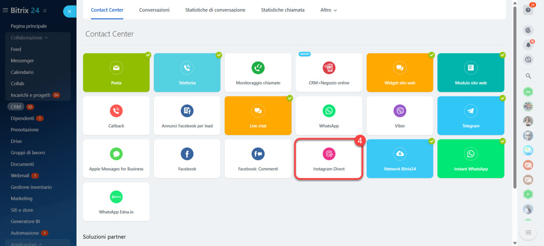Image resolution: width=544 pixels, height=246 pixels.
Task: Open the CRM section
Action: click(16, 107)
